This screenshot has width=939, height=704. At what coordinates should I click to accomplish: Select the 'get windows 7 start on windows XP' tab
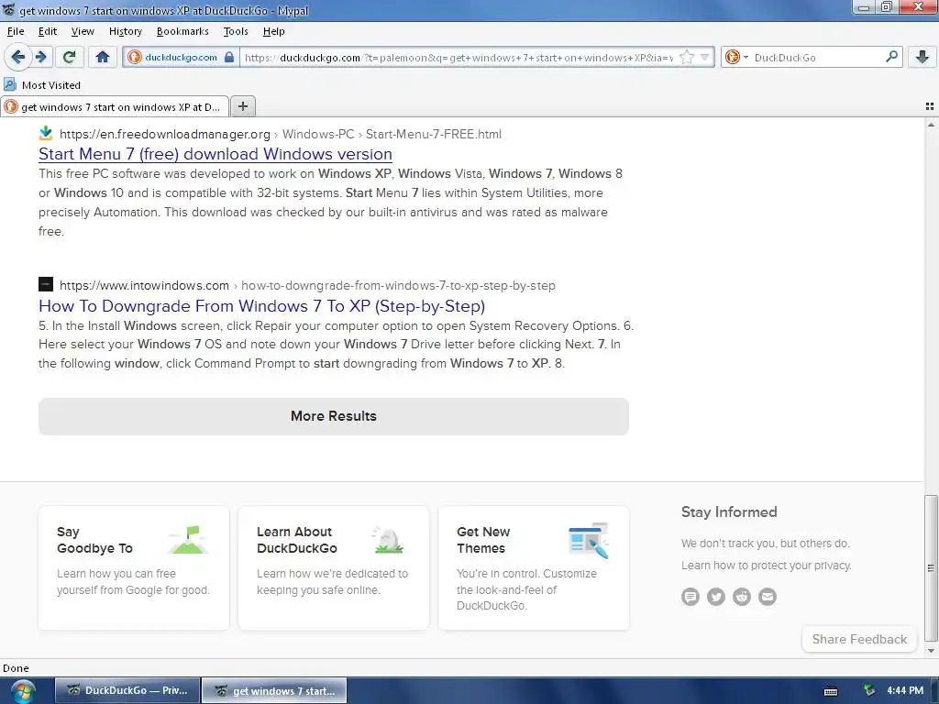pos(115,106)
